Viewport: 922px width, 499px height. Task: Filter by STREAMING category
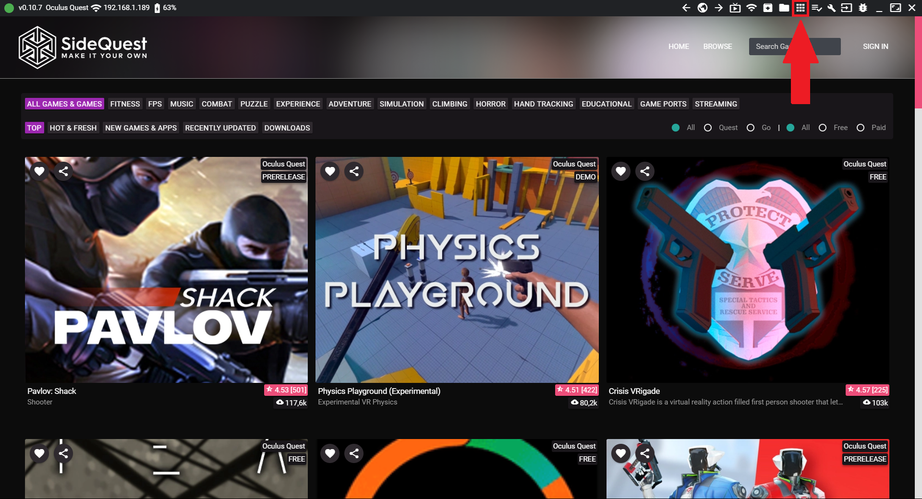coord(716,104)
